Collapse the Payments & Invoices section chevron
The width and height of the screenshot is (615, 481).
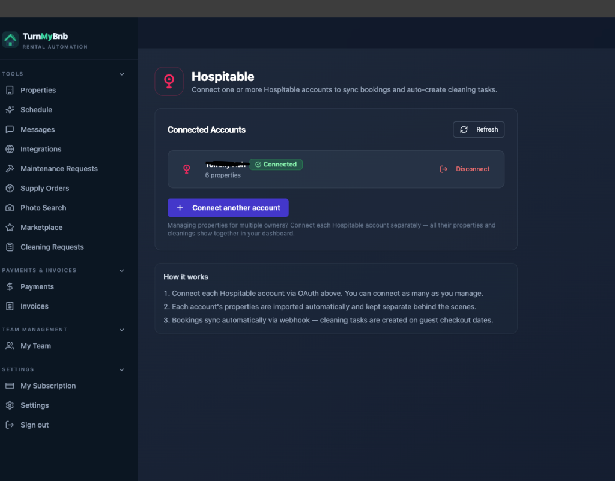(x=121, y=270)
